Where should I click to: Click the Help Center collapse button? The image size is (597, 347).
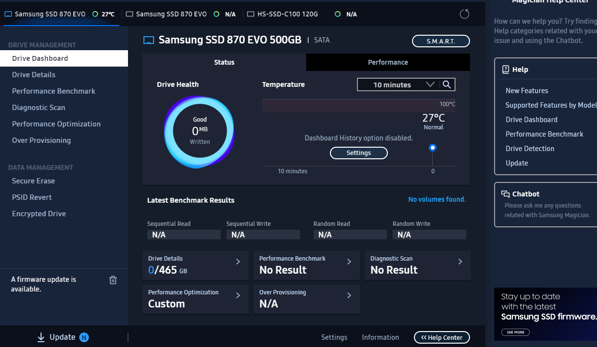coord(442,337)
